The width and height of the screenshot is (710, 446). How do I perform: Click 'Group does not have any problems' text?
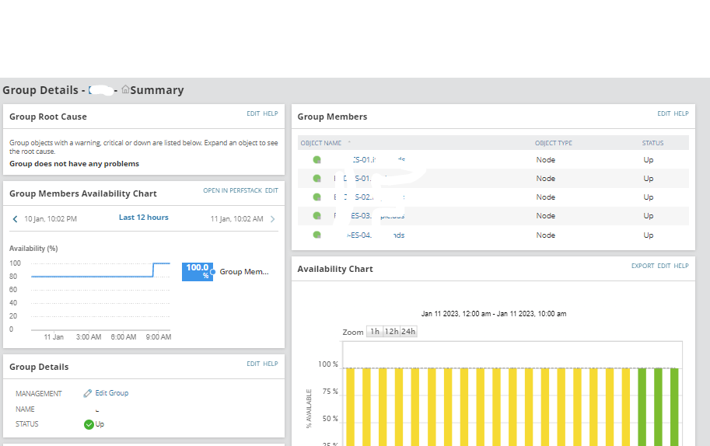point(74,164)
